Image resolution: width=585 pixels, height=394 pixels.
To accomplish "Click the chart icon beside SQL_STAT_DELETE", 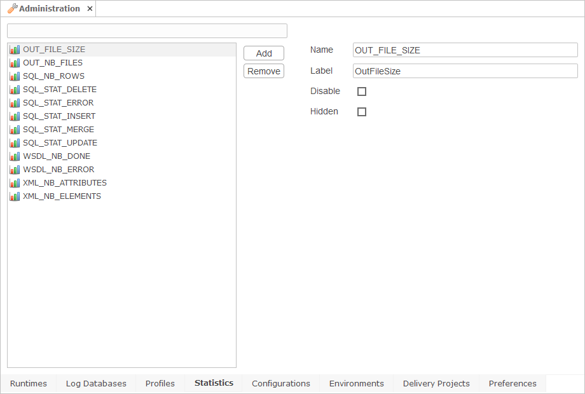I will (x=15, y=90).
